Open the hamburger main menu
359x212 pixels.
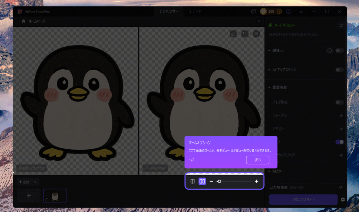click(x=302, y=12)
